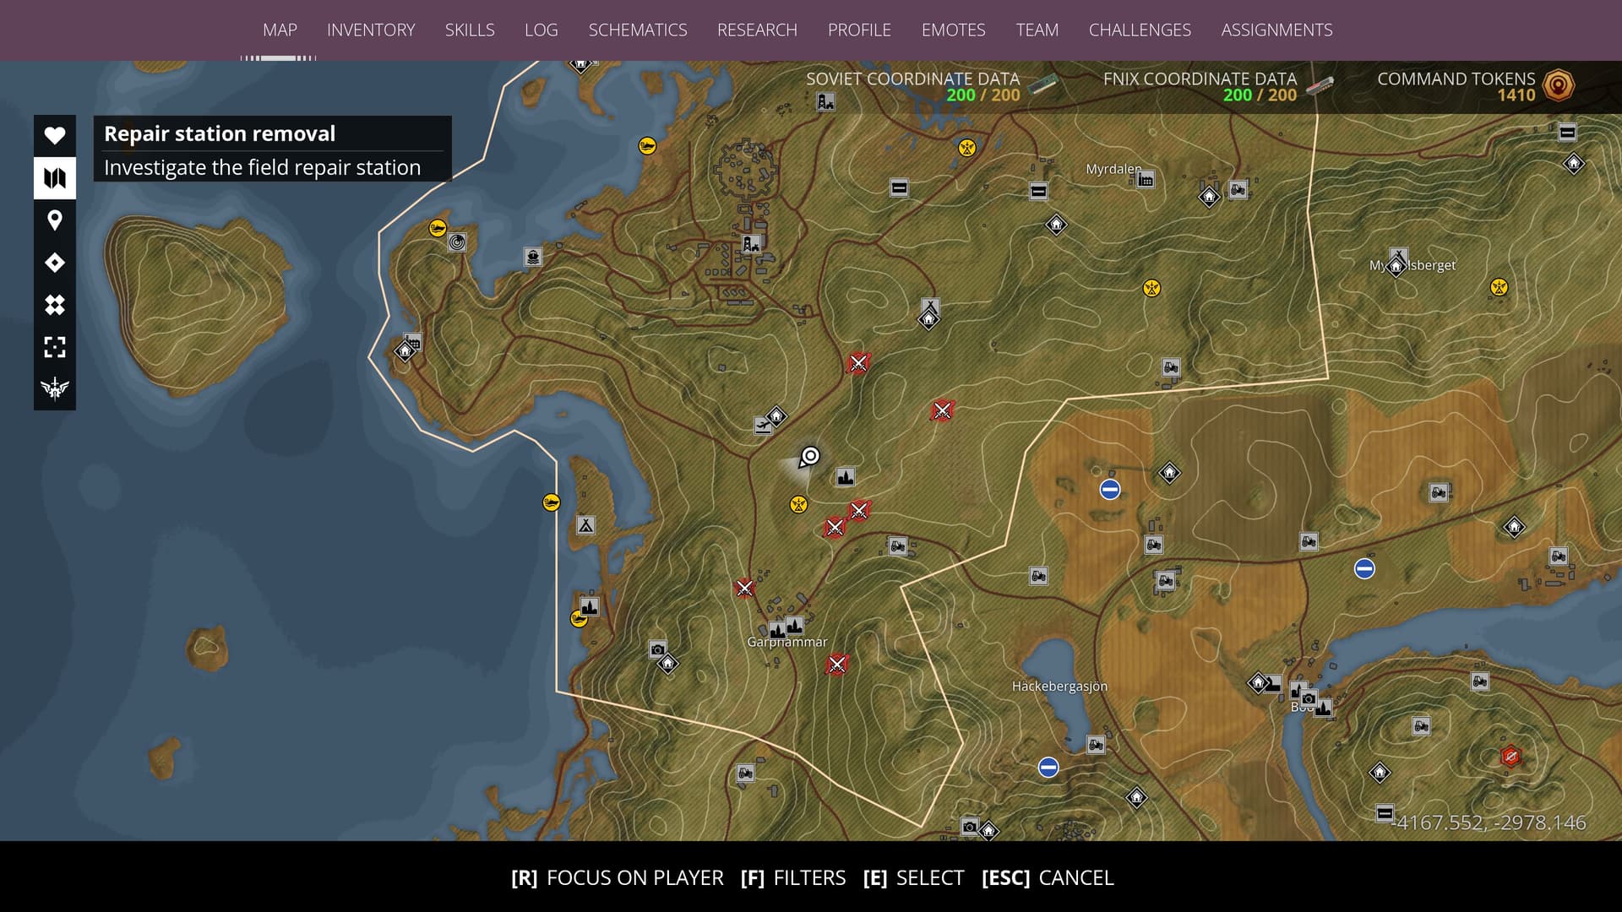Click the winged emblem icon in sidebar
The image size is (1622, 912).
coord(55,388)
